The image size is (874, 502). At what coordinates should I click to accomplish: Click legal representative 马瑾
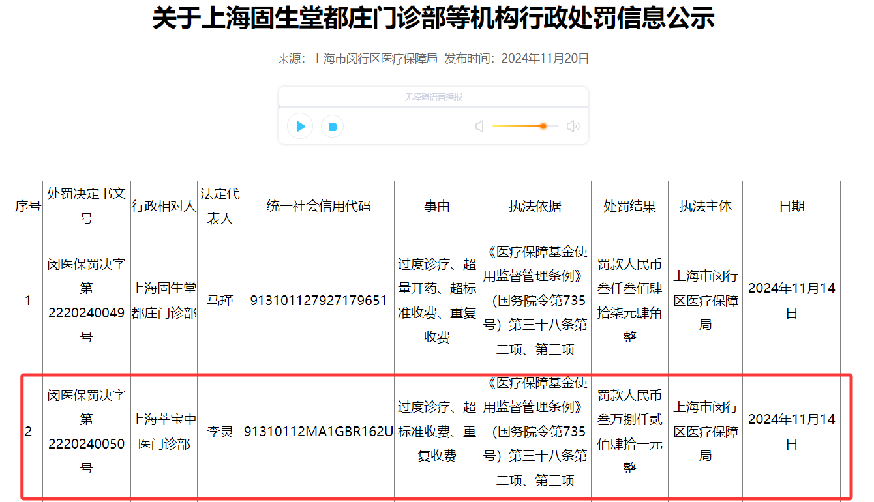(220, 301)
